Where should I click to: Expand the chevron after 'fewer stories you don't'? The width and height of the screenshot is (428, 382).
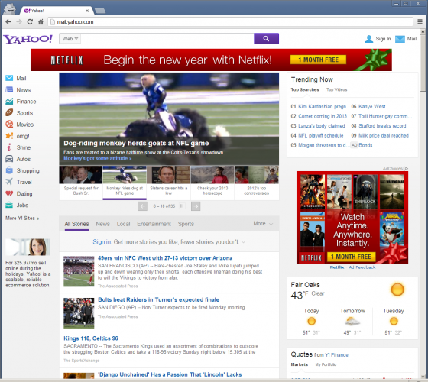pos(244,242)
